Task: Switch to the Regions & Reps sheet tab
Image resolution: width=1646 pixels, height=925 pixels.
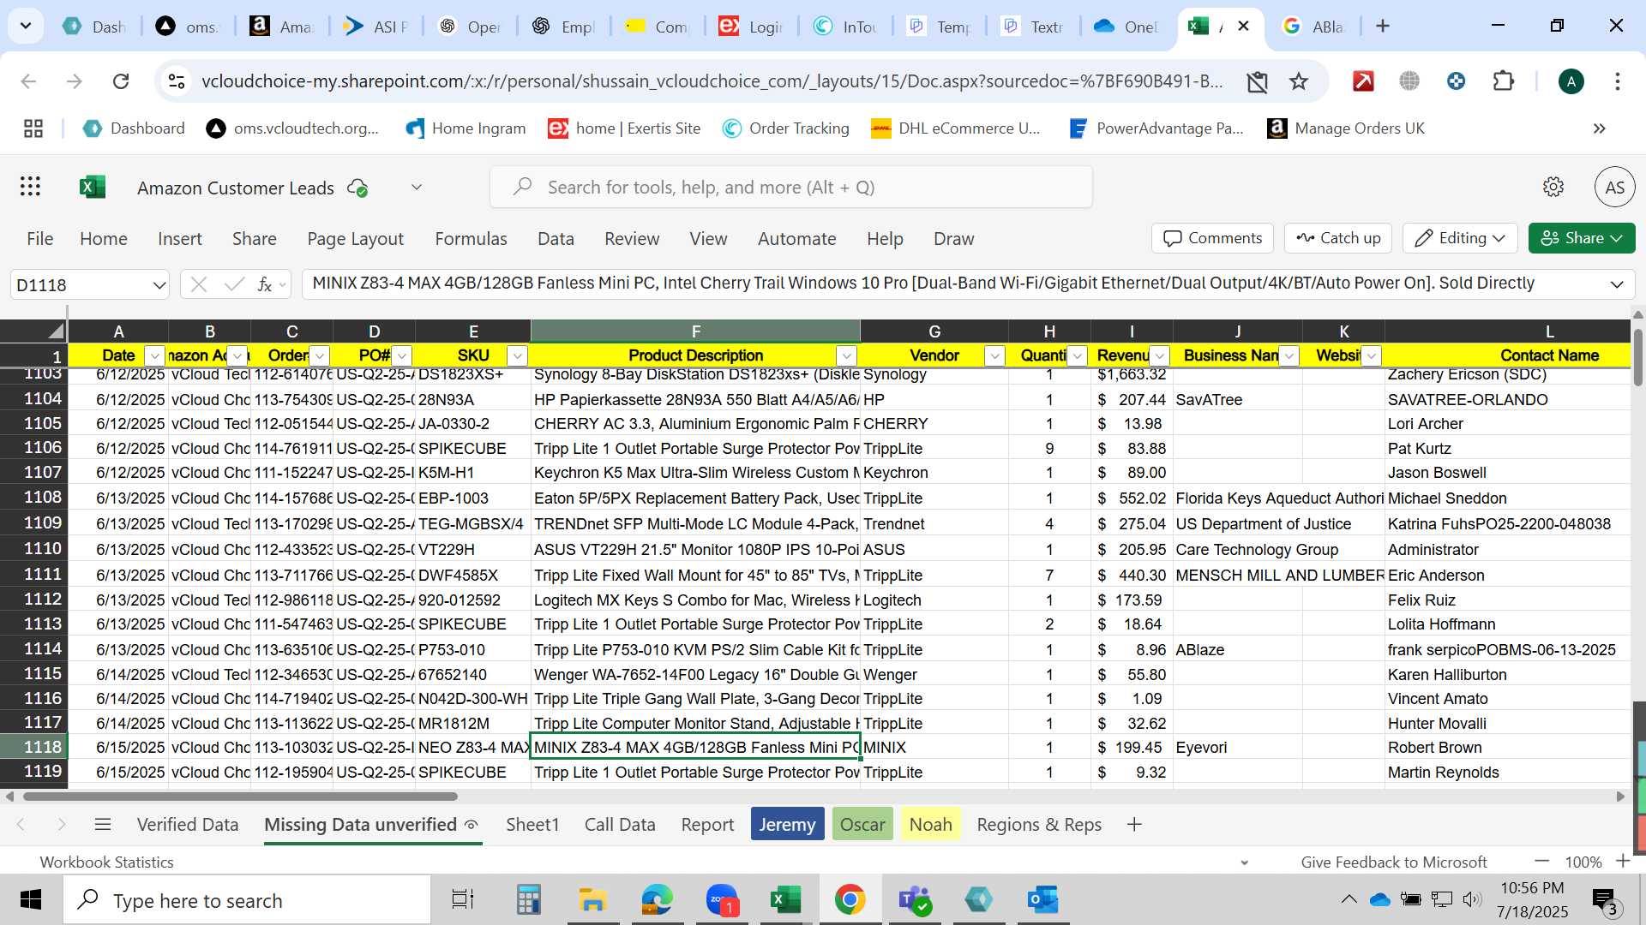Action: (x=1039, y=824)
